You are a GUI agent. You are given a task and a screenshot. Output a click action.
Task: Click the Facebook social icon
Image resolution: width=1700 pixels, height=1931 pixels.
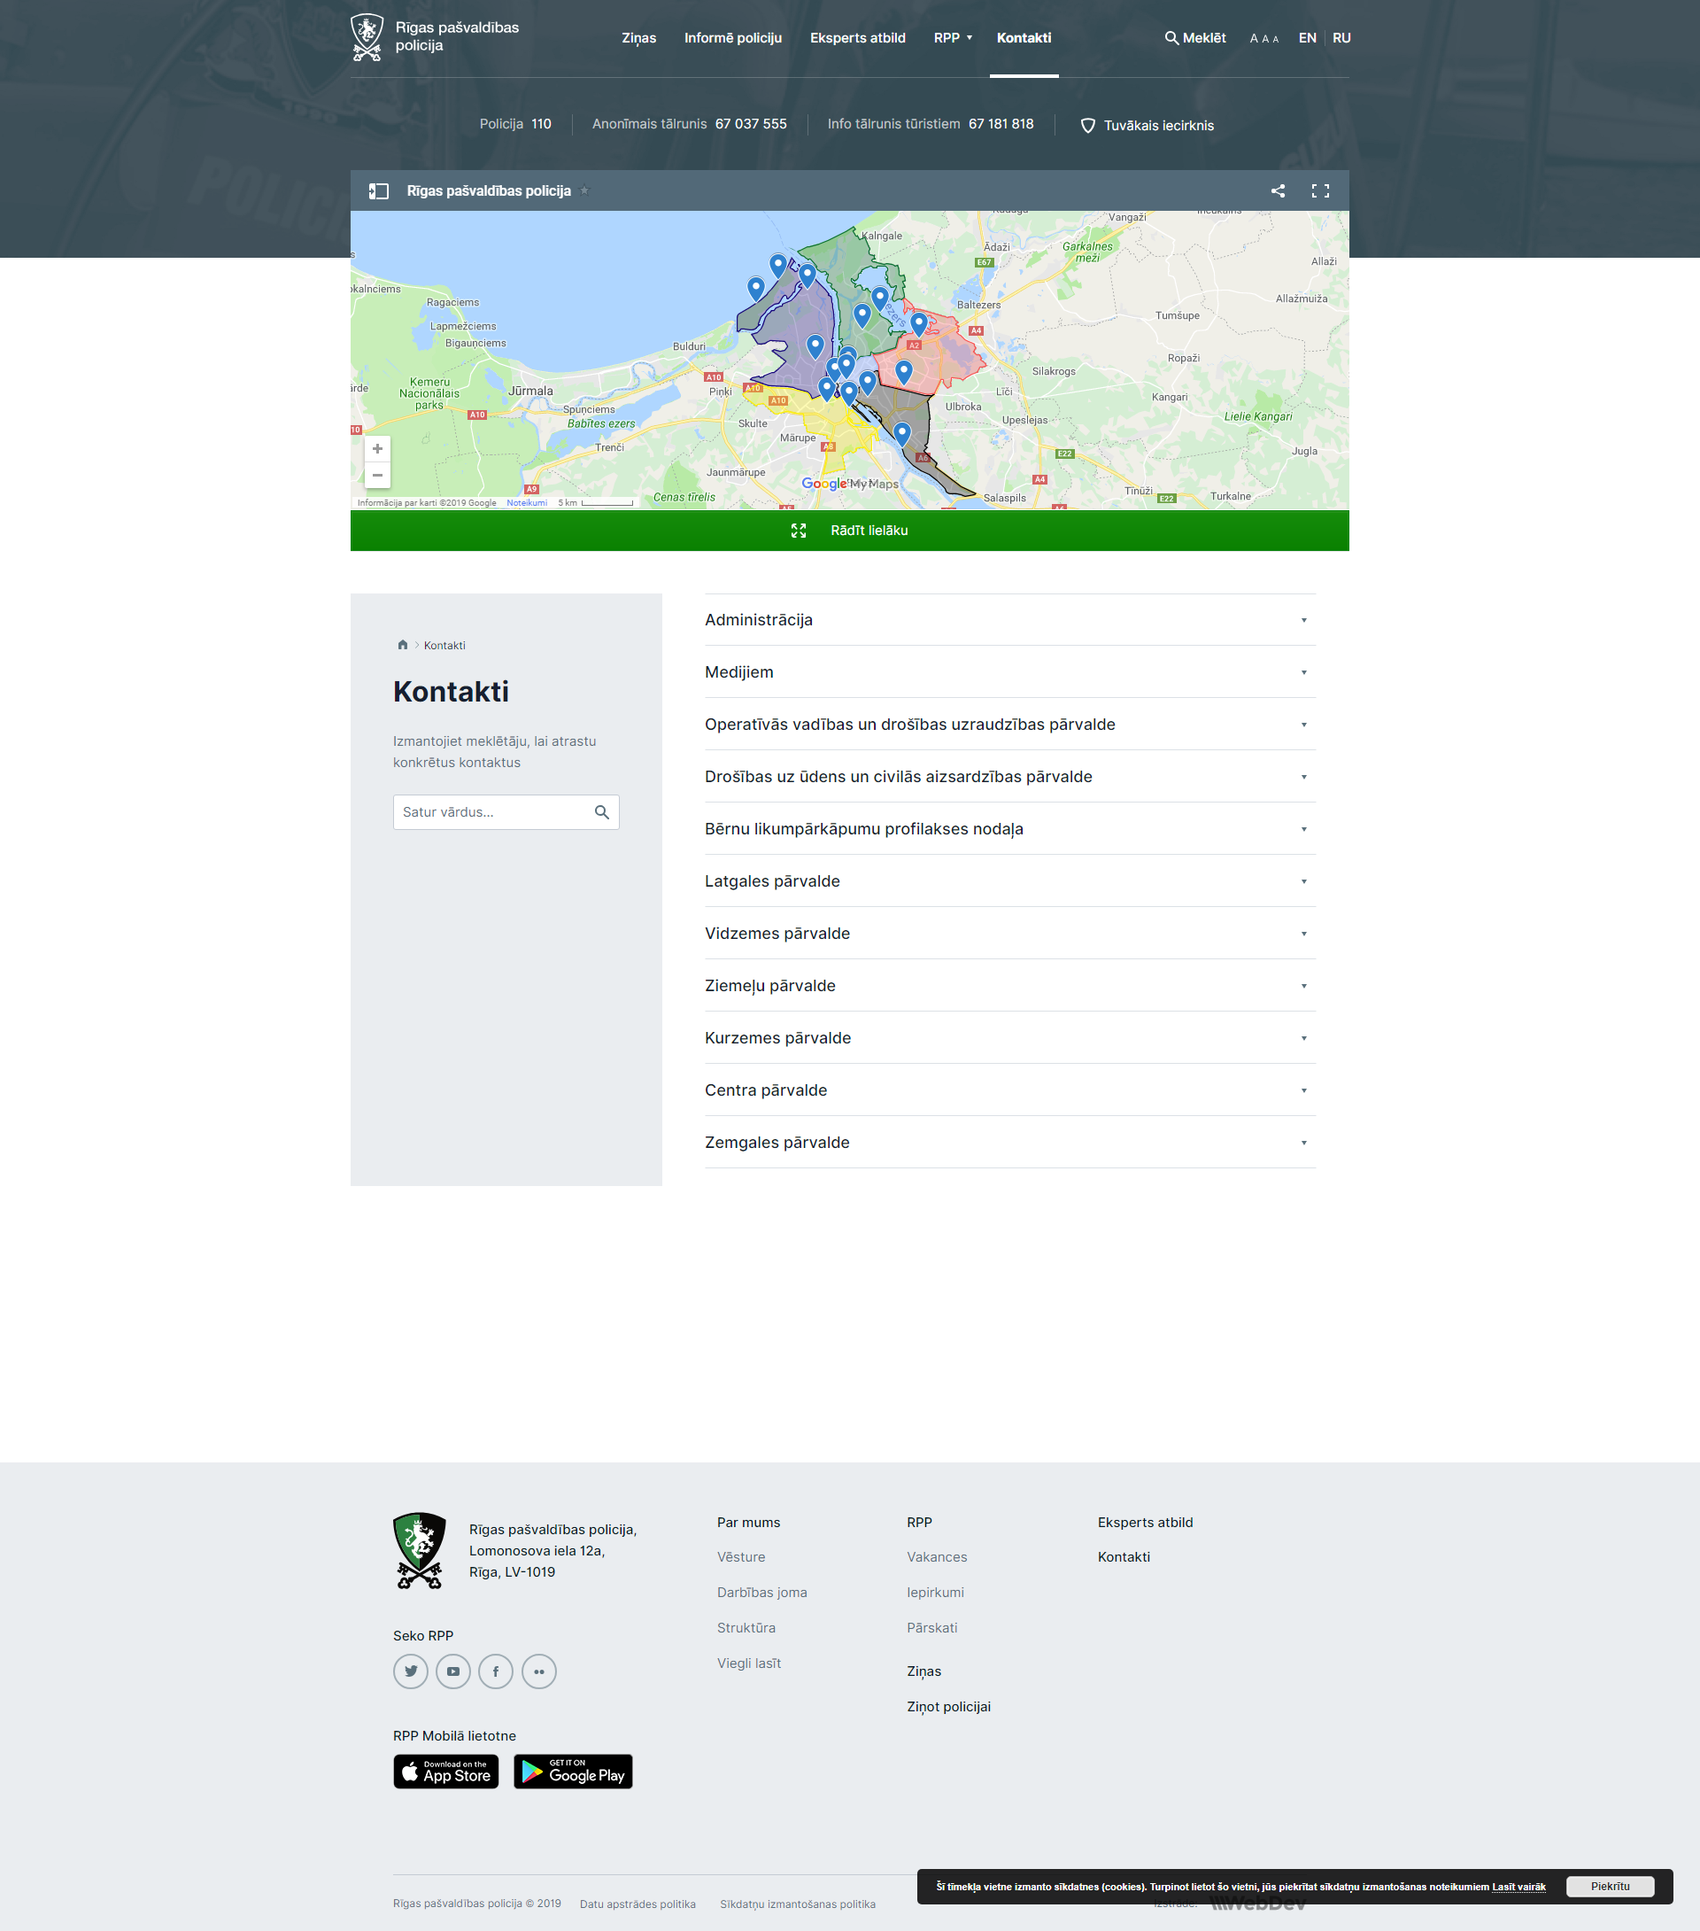pyautogui.click(x=496, y=1671)
